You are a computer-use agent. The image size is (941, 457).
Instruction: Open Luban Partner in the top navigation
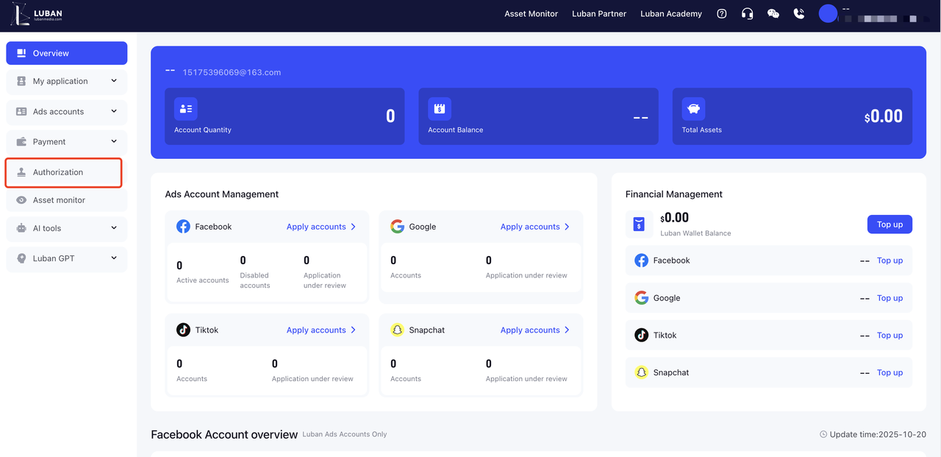tap(599, 14)
